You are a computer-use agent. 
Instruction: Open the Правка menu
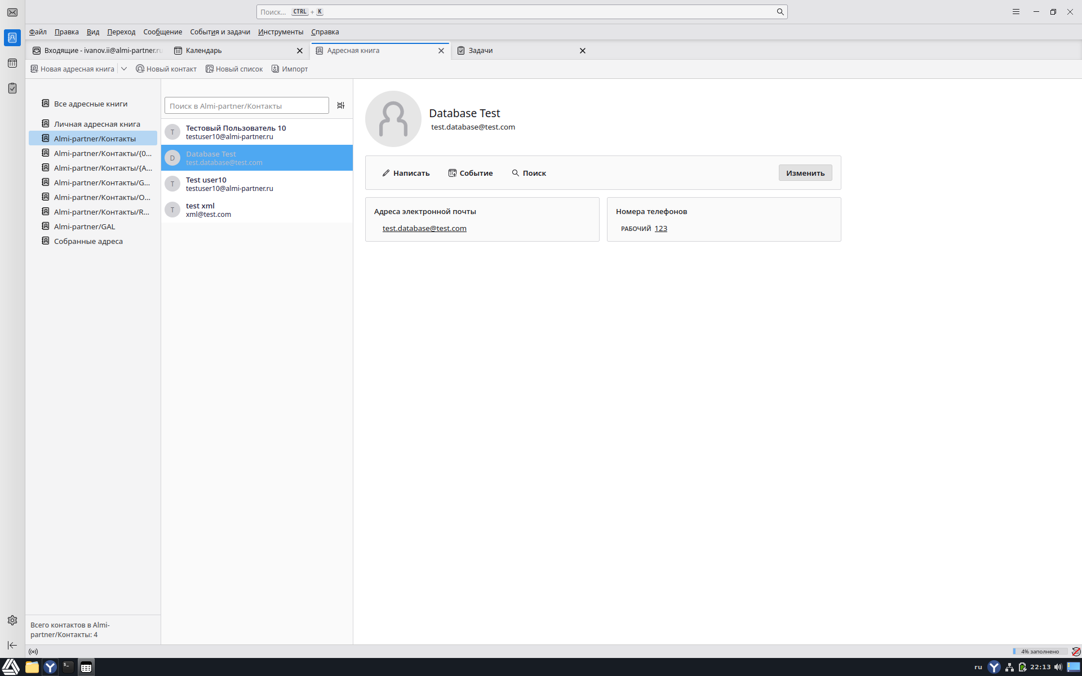tap(66, 32)
